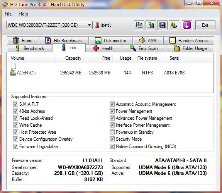Open the Help menu
222x193 pixels.
23,14
